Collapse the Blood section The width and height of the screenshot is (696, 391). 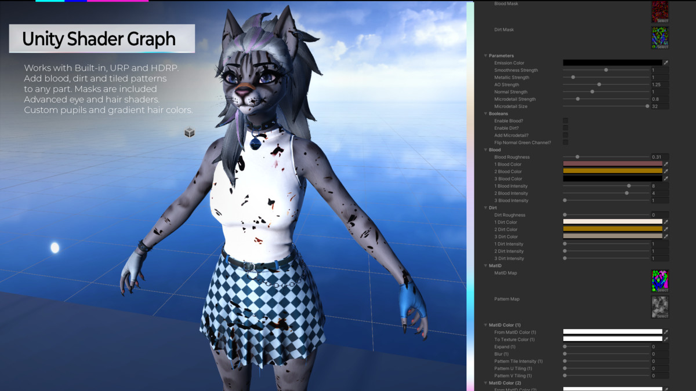(486, 150)
